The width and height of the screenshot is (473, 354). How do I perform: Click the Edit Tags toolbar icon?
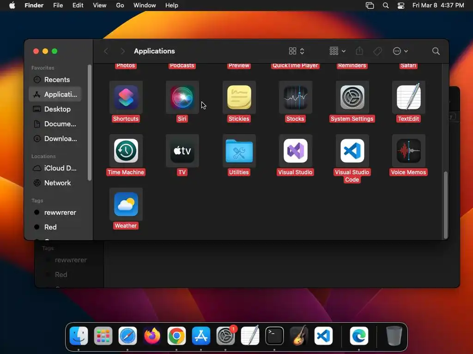click(x=377, y=51)
